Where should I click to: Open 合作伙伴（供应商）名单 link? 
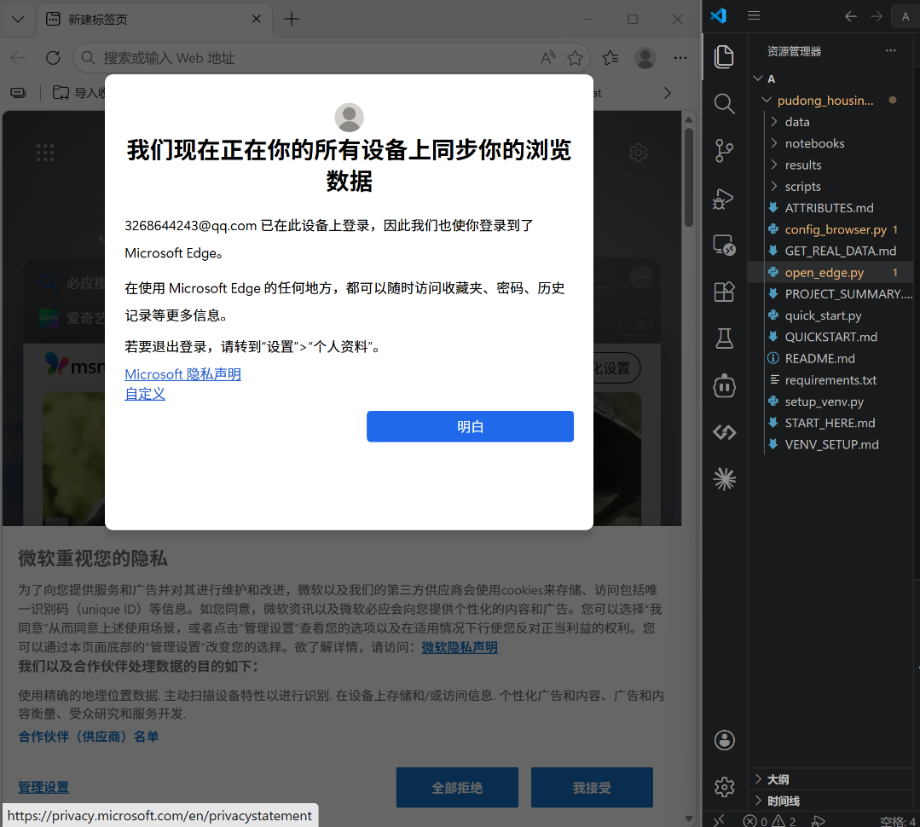coord(89,737)
